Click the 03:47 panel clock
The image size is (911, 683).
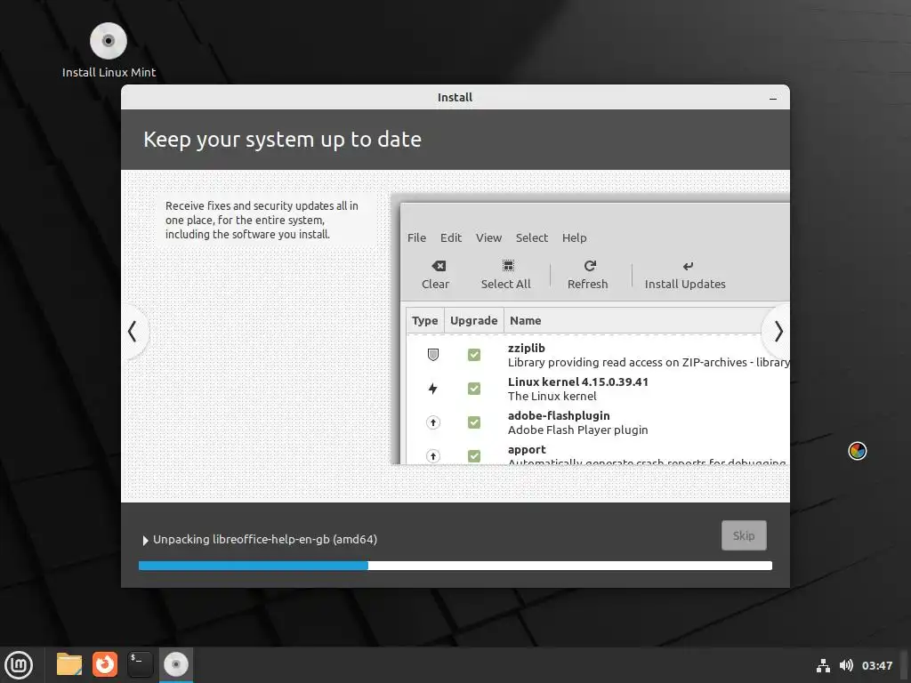(876, 665)
